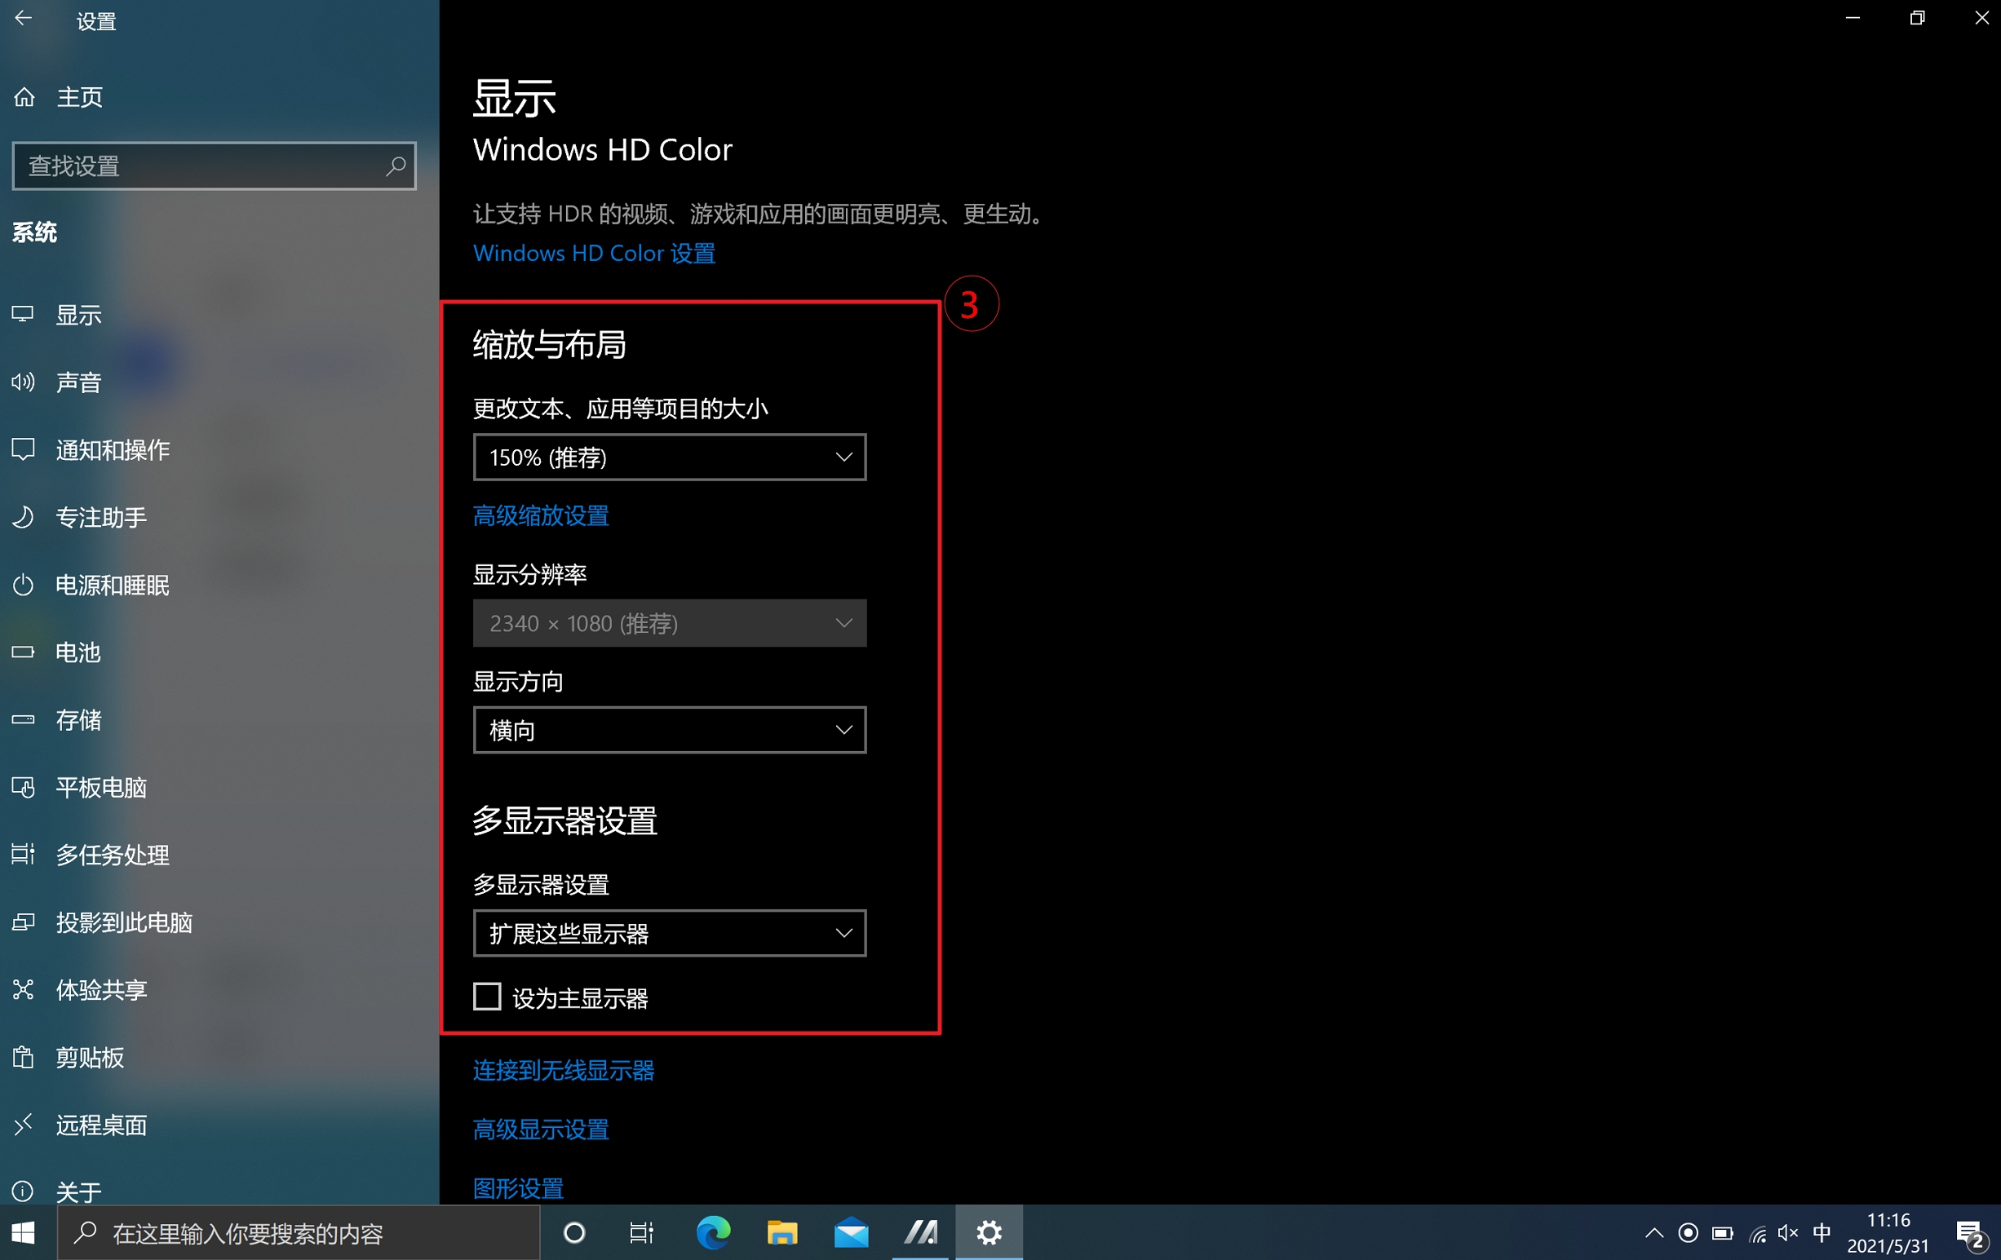
Task: Click the magnifier icon in 查找设置
Action: pyautogui.click(x=396, y=166)
